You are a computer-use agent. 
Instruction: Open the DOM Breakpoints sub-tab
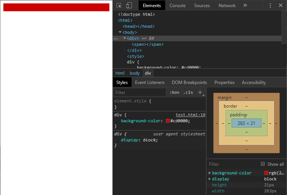[189, 82]
